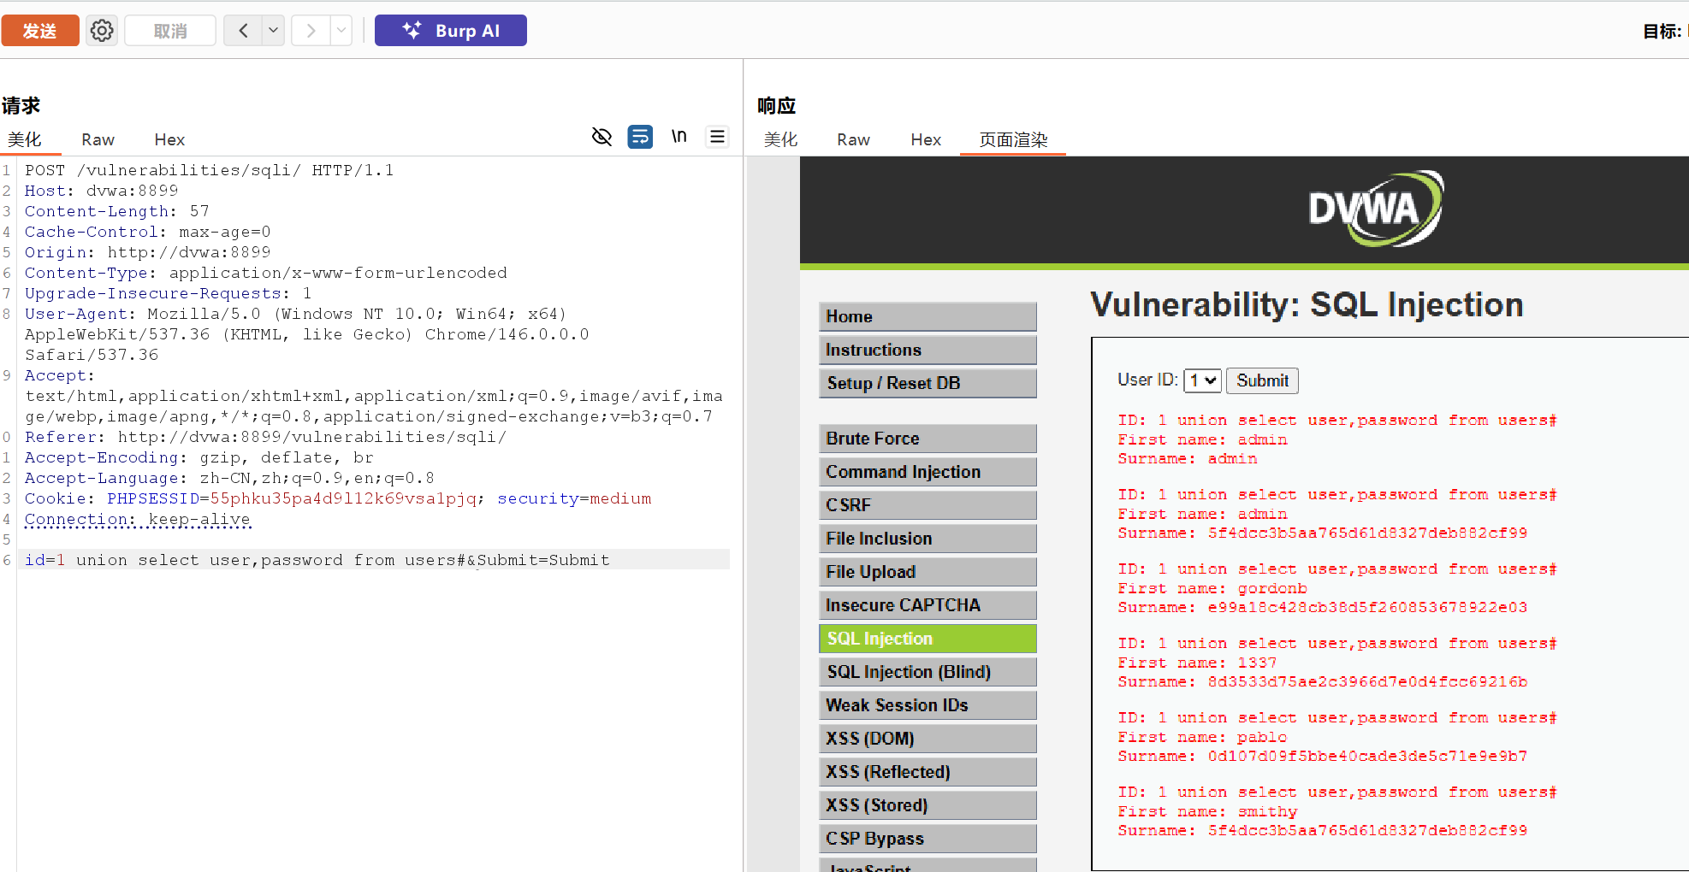Image resolution: width=1689 pixels, height=872 pixels.
Task: Click the 'First name: smithy' result text
Action: (x=1207, y=811)
